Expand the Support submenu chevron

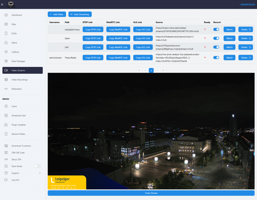40,173
